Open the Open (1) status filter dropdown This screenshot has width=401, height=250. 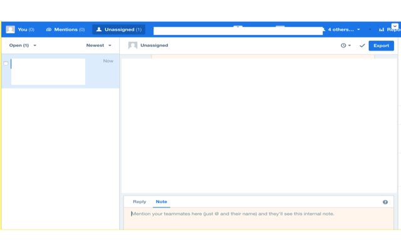click(23, 46)
